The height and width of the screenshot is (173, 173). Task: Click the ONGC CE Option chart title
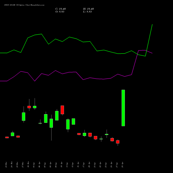click(x=24, y=5)
